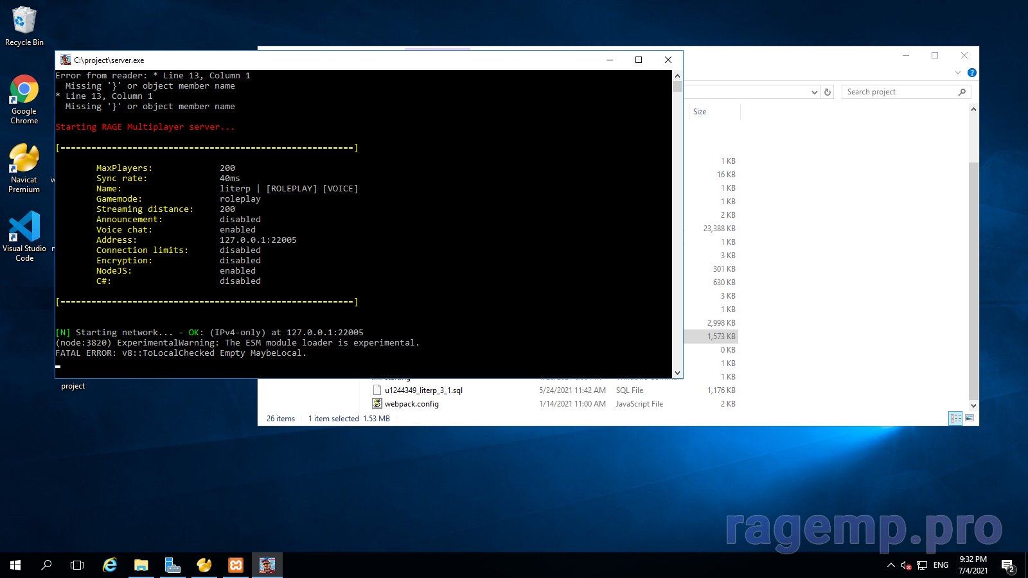The height and width of the screenshot is (578, 1028).
Task: Launch Internet Explorer from the taskbar
Action: point(110,565)
